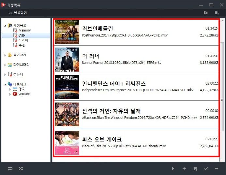This screenshot has height=175, width=226.
Task: Expand the youtube tree node
Action: [x=10, y=94]
